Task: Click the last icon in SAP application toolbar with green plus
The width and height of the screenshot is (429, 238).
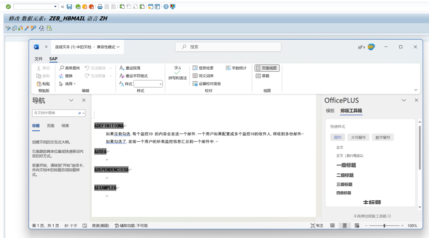Action: tap(49, 28)
